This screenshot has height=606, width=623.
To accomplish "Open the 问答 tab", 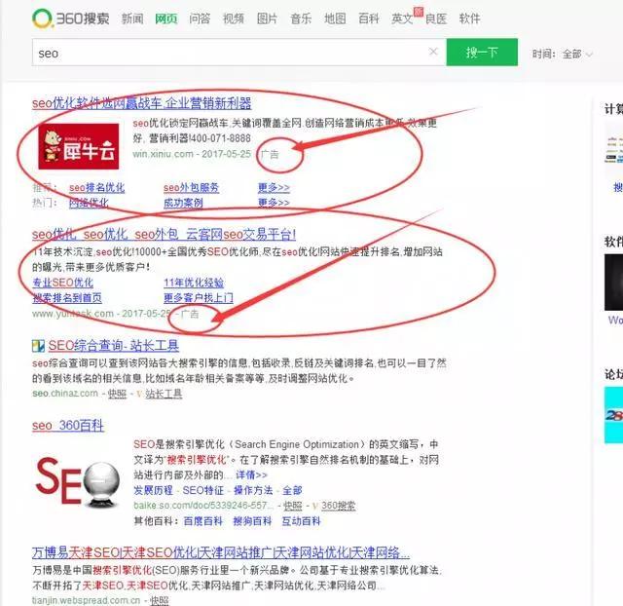I will (200, 19).
